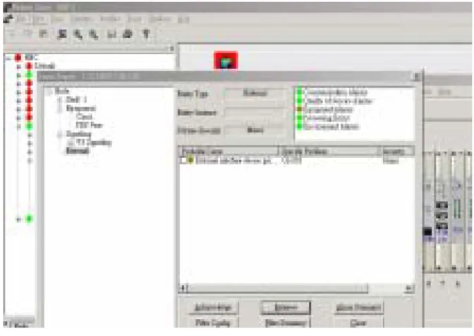Image resolution: width=474 pixels, height=336 pixels.
Task: Click the application icon at the left of the menu bar
Action: [8, 19]
